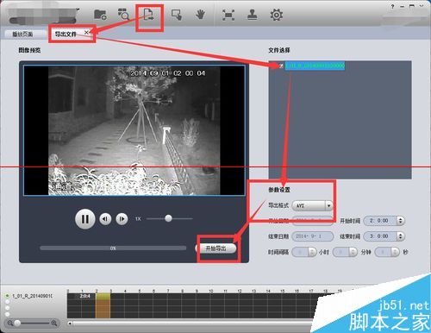Screen dimensions: 431x333
Task: Switch to the 播放页面 tab
Action: pos(23,34)
